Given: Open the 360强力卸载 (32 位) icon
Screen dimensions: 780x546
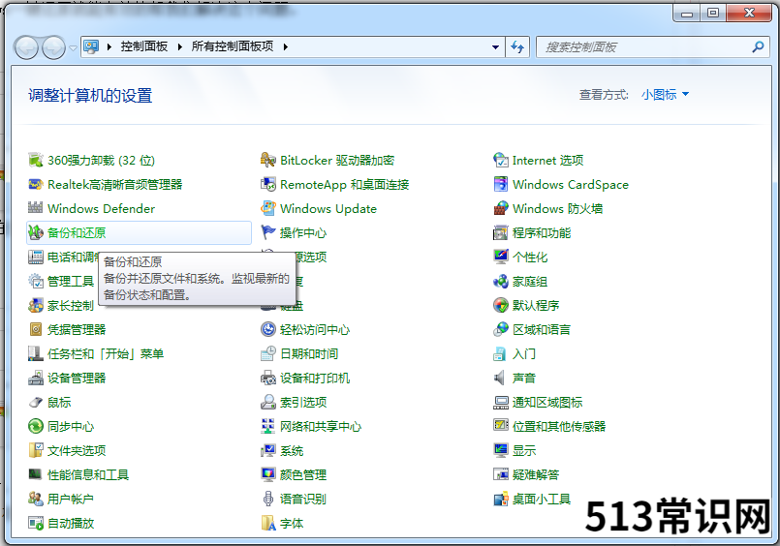Looking at the screenshot, I should tap(35, 160).
